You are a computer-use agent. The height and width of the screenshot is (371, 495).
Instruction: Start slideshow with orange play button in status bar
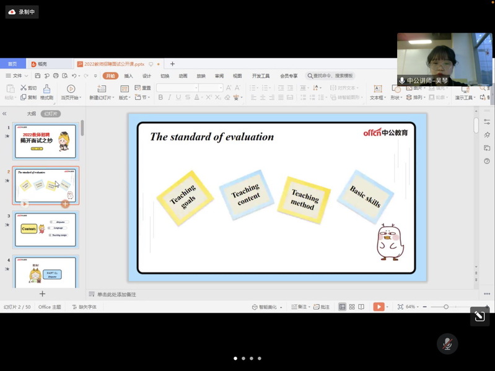[x=378, y=307]
